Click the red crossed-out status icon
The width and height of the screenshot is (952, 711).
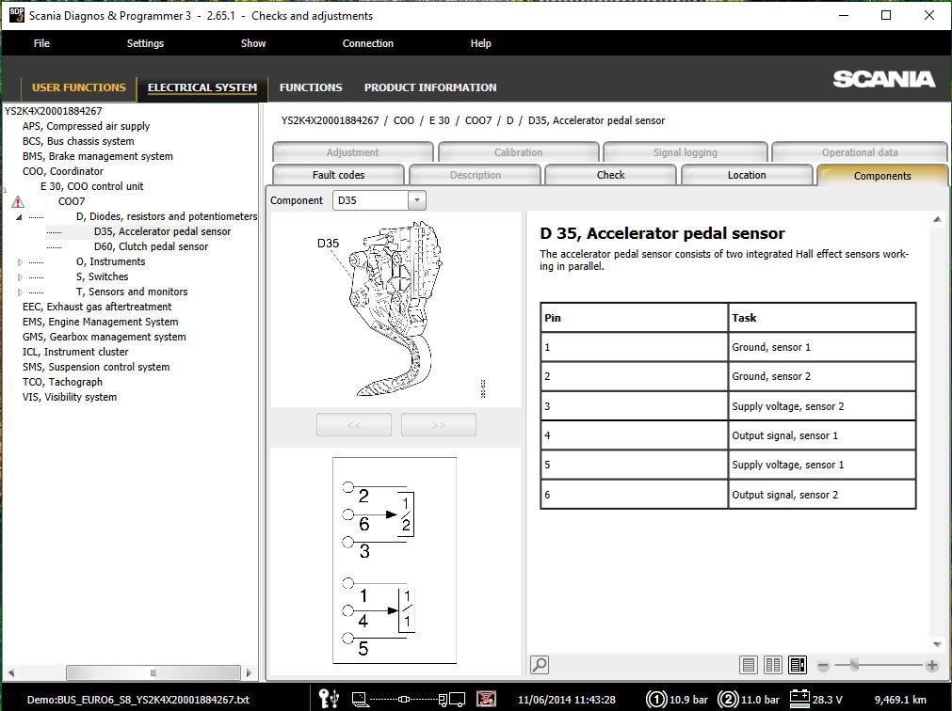point(486,699)
